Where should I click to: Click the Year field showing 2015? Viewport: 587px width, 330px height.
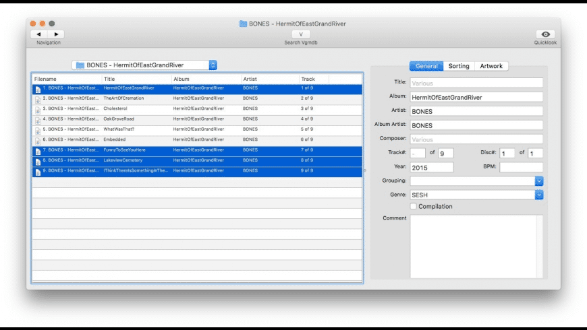432,168
